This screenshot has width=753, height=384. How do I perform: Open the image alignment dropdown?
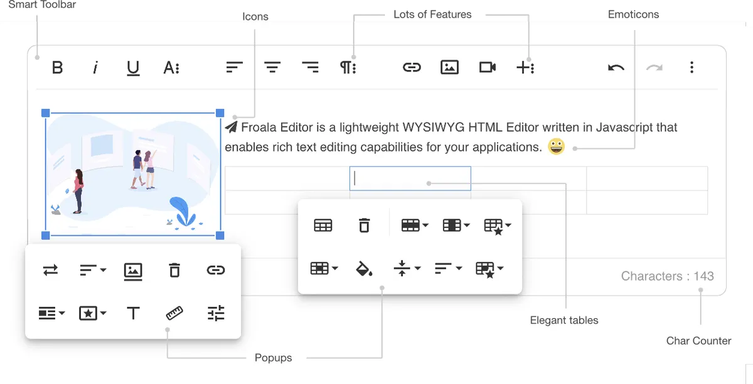(x=92, y=270)
